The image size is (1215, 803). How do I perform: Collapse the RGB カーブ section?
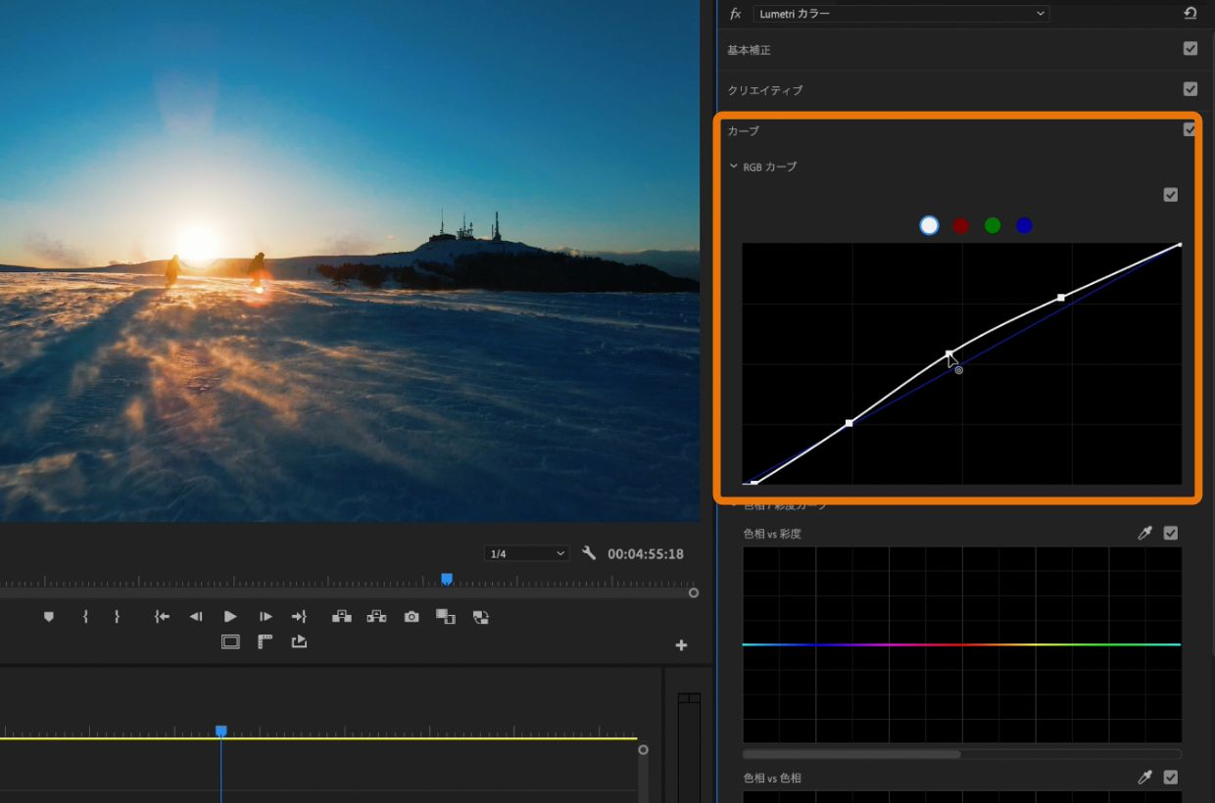tap(733, 166)
